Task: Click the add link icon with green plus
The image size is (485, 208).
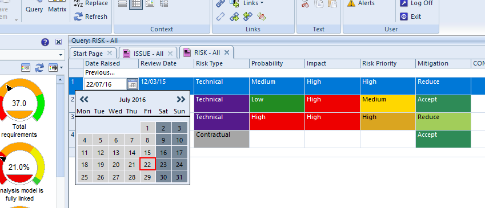Action: 234,3
